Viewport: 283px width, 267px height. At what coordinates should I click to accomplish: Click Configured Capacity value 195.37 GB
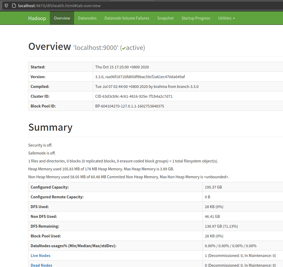pos(213,187)
